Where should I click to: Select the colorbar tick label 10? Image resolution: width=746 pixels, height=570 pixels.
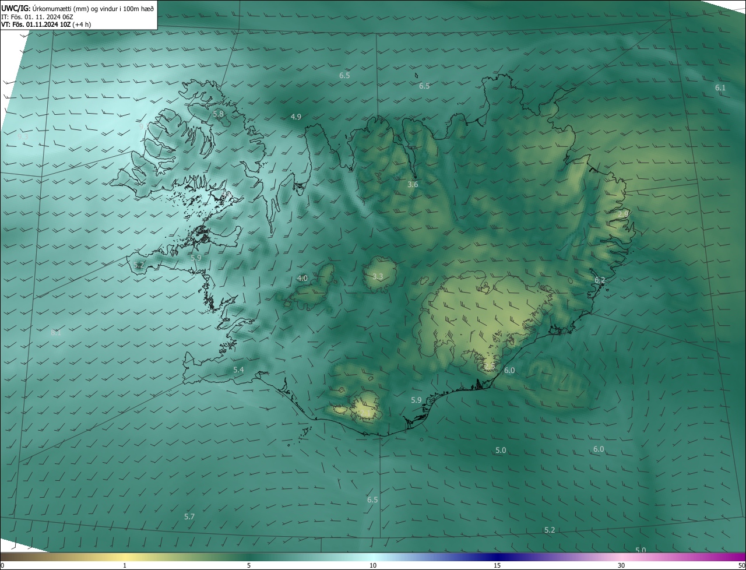click(x=373, y=565)
